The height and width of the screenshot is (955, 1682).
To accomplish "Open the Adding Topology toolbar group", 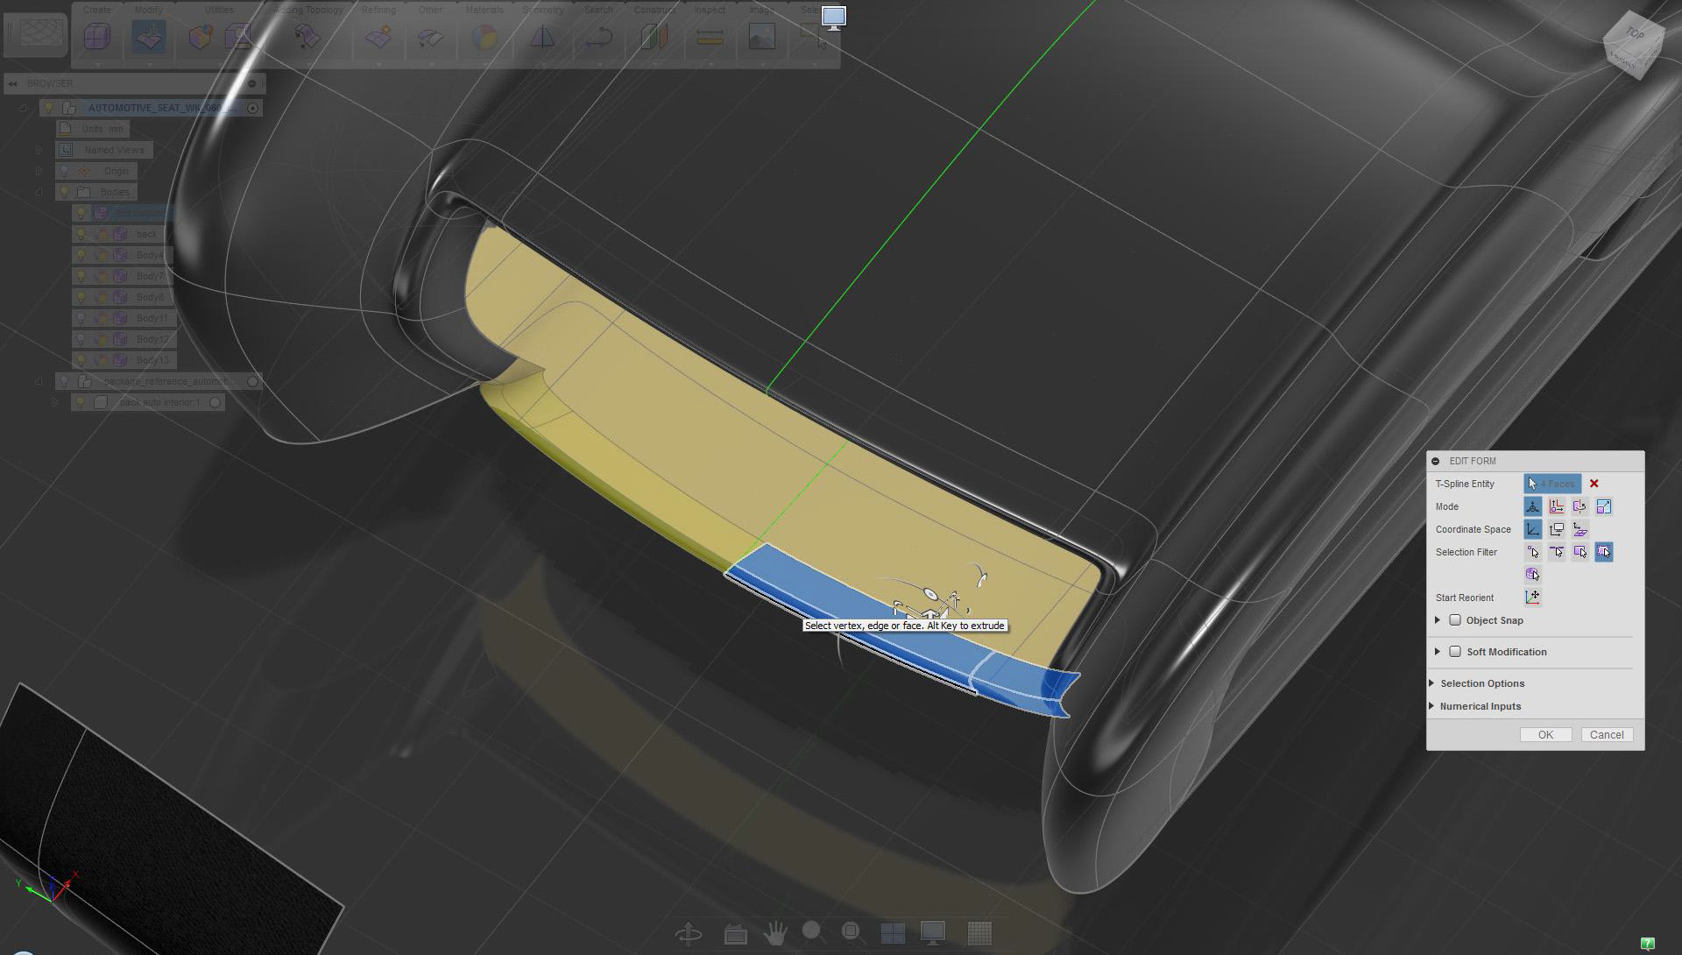I will tap(308, 11).
